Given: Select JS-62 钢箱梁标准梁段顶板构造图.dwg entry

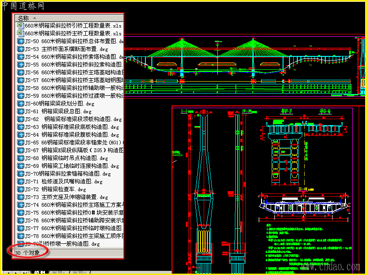Looking at the screenshot, I should (73, 119).
